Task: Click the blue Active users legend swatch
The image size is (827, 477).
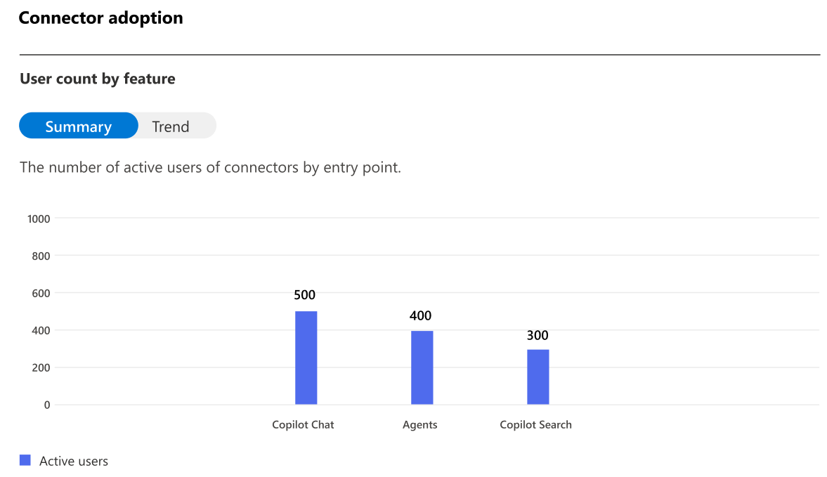Action: (25, 460)
